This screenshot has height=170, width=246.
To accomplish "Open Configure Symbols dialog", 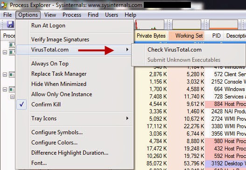I will point(74,132).
